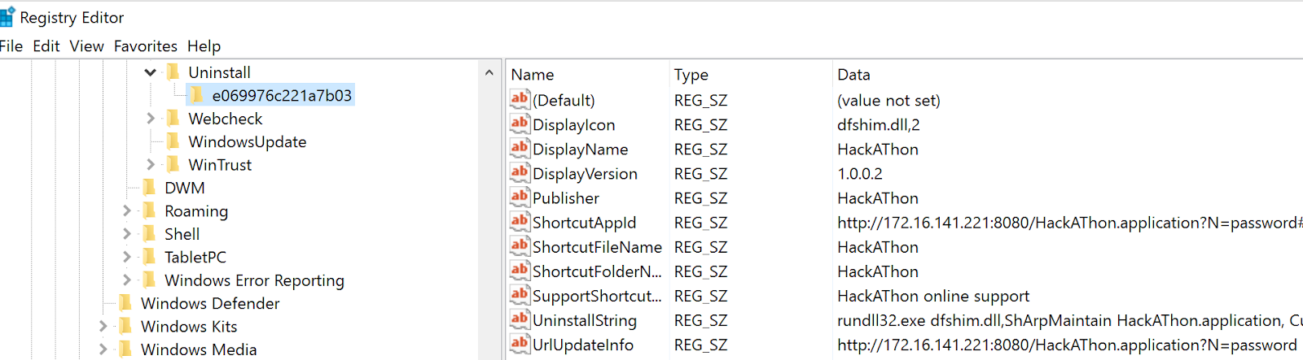Click the Data column header
Image resolution: width=1303 pixels, height=360 pixels.
(853, 75)
